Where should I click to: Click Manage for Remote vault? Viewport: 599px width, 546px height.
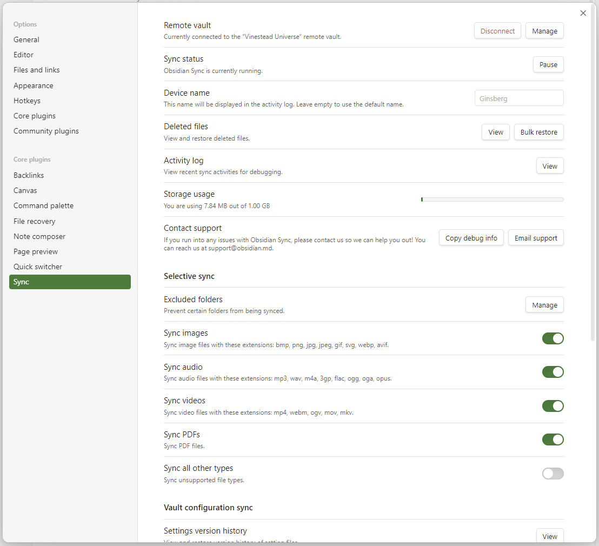[544, 31]
